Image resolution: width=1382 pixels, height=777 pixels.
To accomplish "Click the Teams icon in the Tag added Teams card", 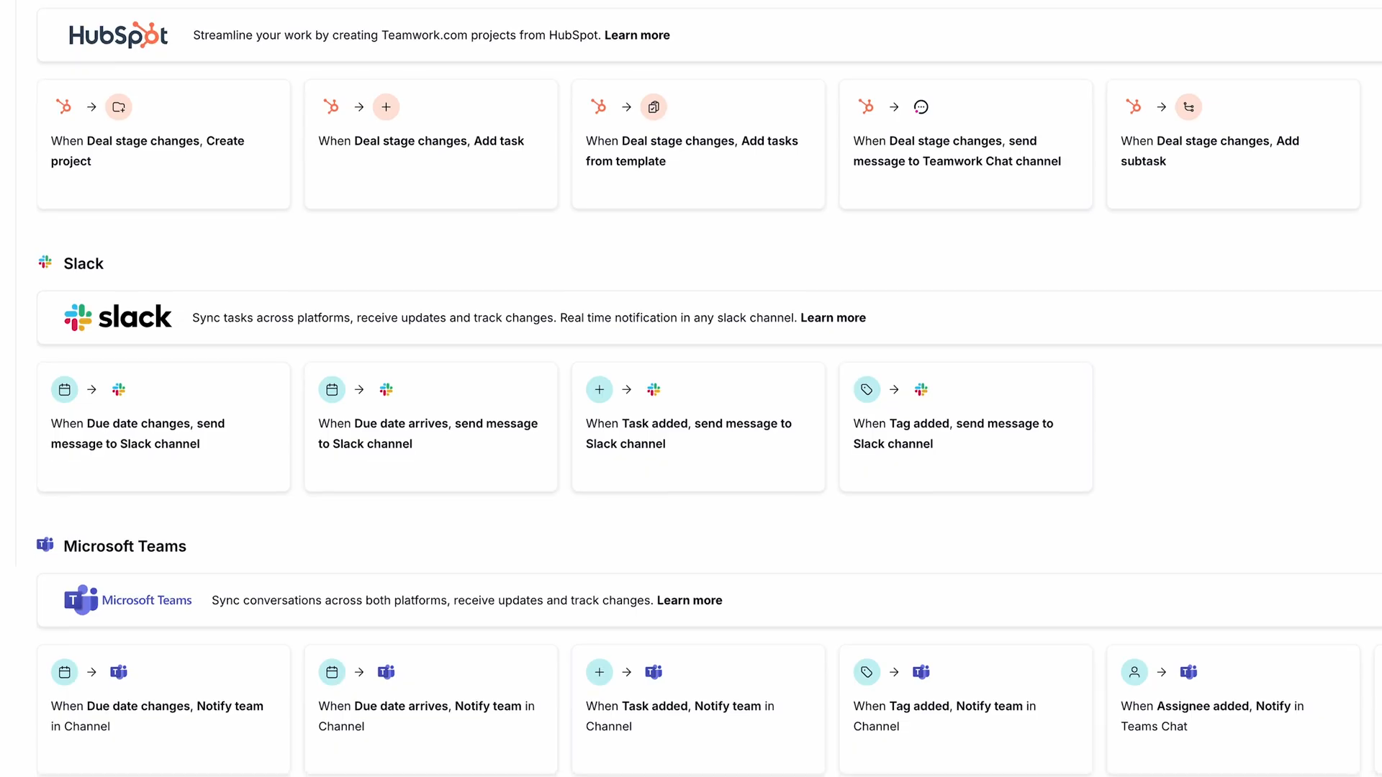I will point(921,673).
